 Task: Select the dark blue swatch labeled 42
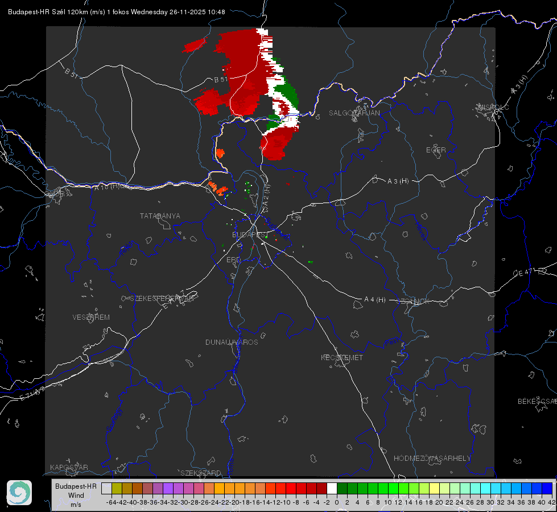[547, 489]
